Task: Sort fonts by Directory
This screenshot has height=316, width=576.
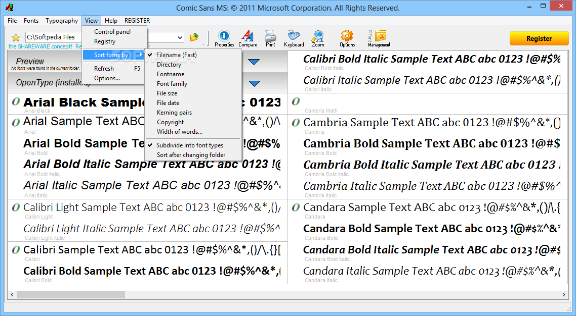Action: (x=193, y=65)
